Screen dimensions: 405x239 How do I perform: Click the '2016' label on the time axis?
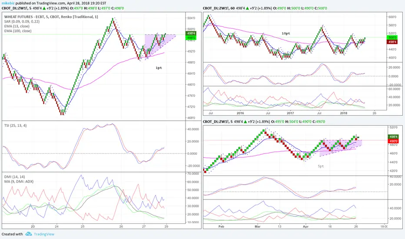pos(240,113)
